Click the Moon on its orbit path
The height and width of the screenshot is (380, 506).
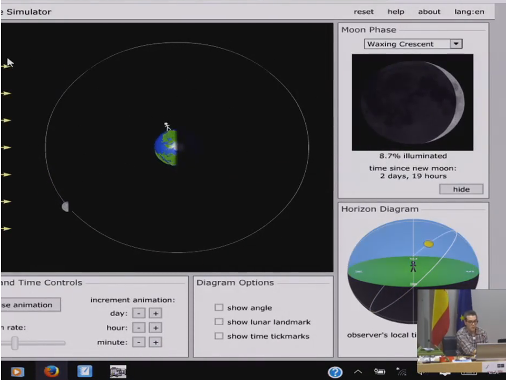(65, 206)
